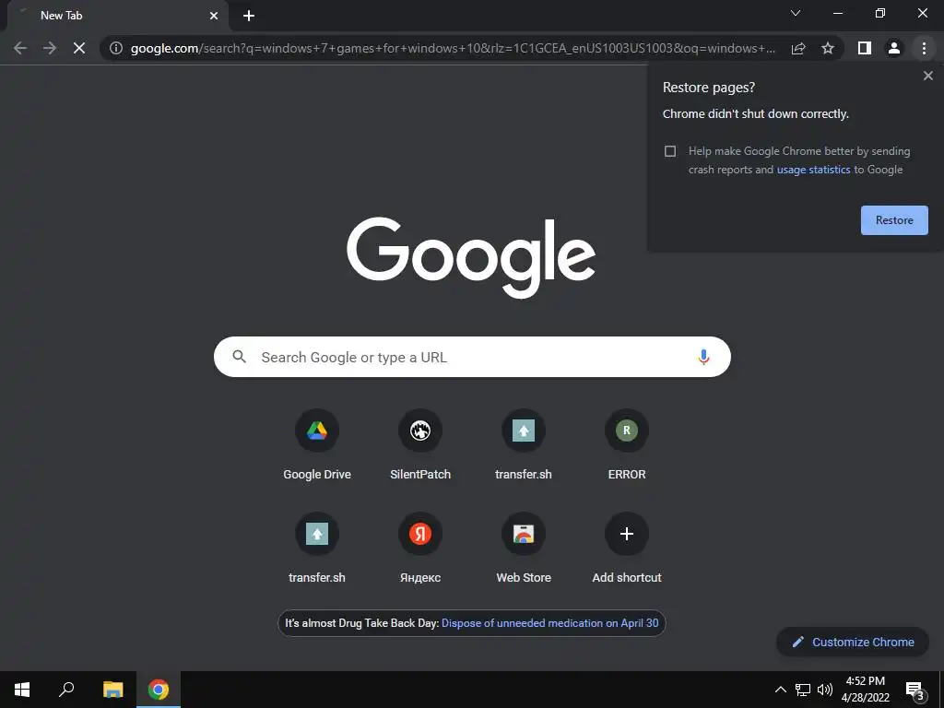The width and height of the screenshot is (944, 708).
Task: Dismiss the Restore pages popup
Action: click(x=927, y=76)
